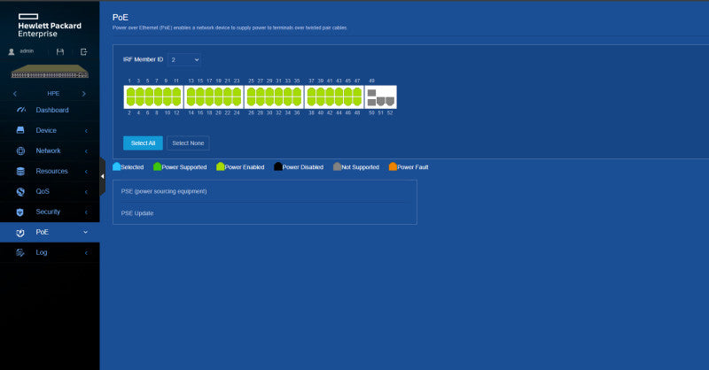Viewport: 709px width, 370px height.
Task: Collapse the sidebar with the arrow handle
Action: click(103, 176)
